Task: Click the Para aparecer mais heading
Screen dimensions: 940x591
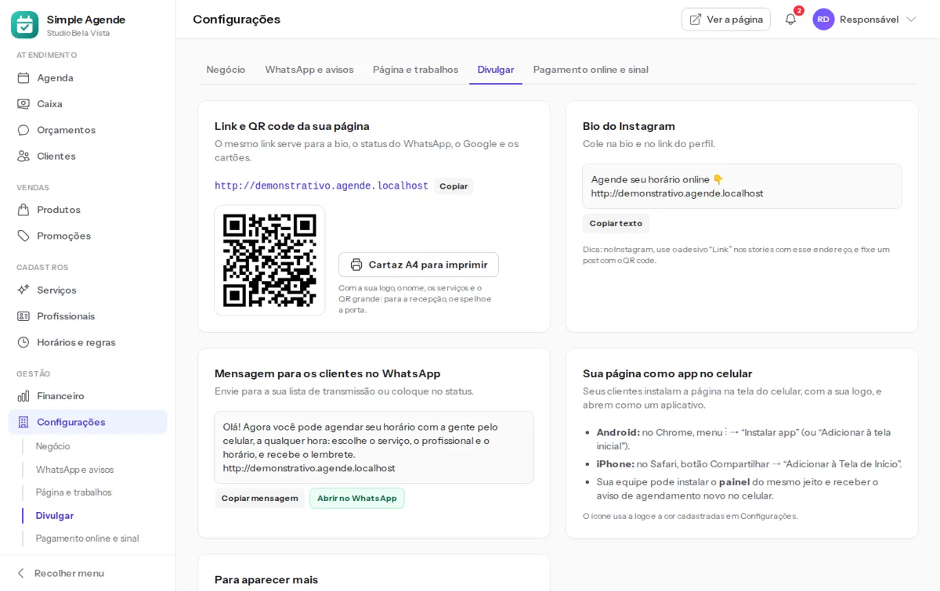Action: 266,580
